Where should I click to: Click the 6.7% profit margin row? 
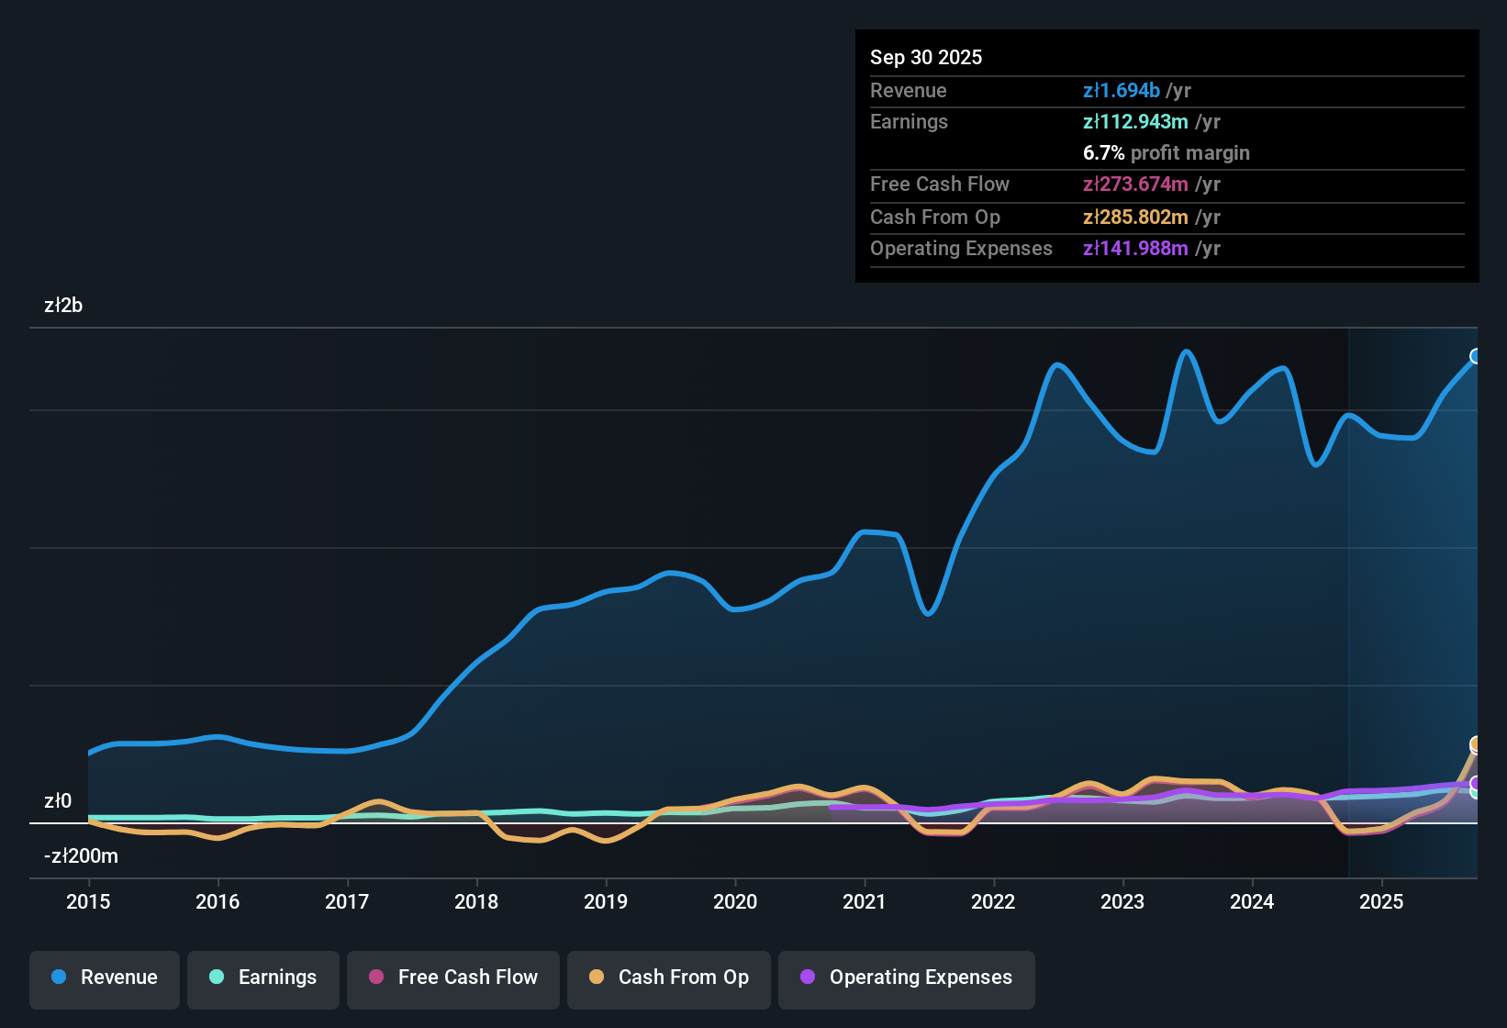click(1167, 152)
